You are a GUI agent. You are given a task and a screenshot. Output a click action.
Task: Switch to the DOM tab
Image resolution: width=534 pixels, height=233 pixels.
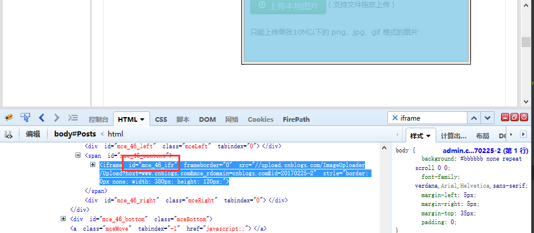[x=207, y=119]
